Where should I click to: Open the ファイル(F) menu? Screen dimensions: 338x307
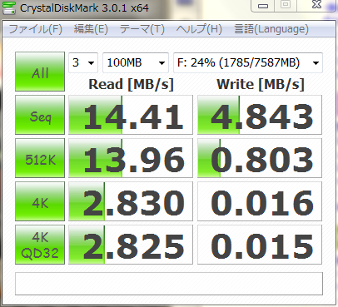[x=36, y=29]
